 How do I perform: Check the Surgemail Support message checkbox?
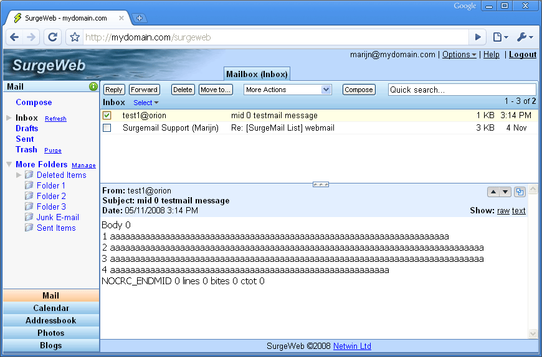[x=107, y=128]
